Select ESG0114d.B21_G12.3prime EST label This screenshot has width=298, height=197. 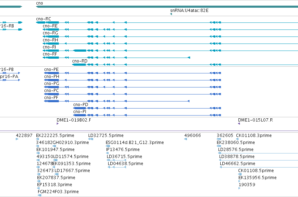[x=135, y=143]
